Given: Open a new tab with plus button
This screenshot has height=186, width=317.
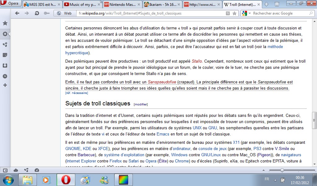Looking at the screenshot, I should 267,4.
